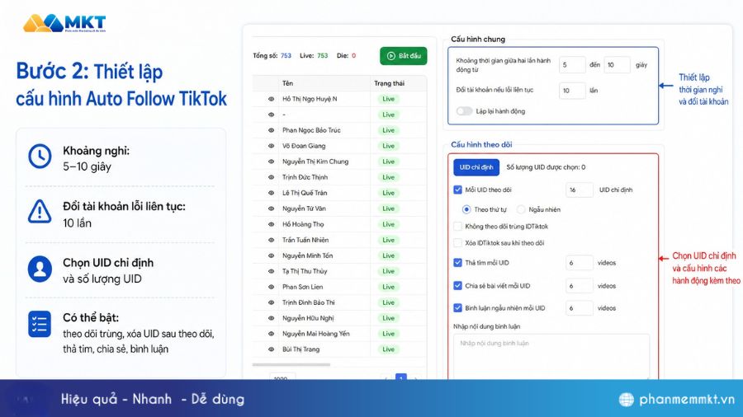Click eye icon for Nguyễn Minh Tốn
Viewport: 743px width, 417px height.
pyautogui.click(x=271, y=255)
